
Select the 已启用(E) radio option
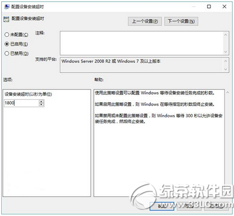[16, 44]
